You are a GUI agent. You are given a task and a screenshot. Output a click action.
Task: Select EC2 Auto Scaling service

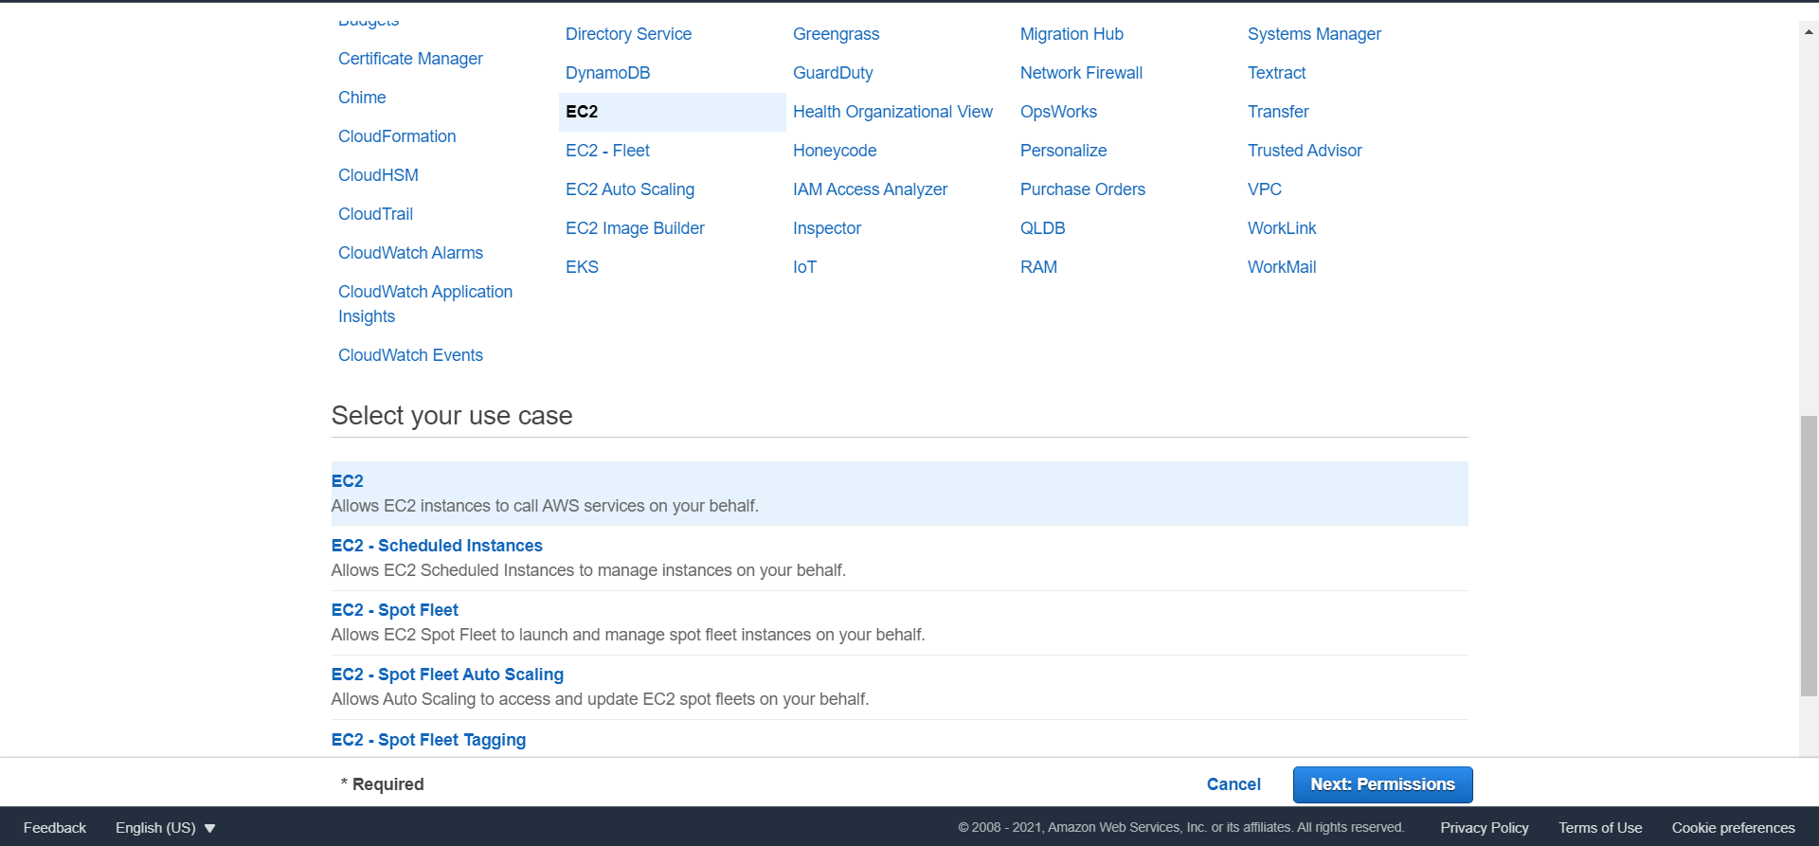pos(630,189)
